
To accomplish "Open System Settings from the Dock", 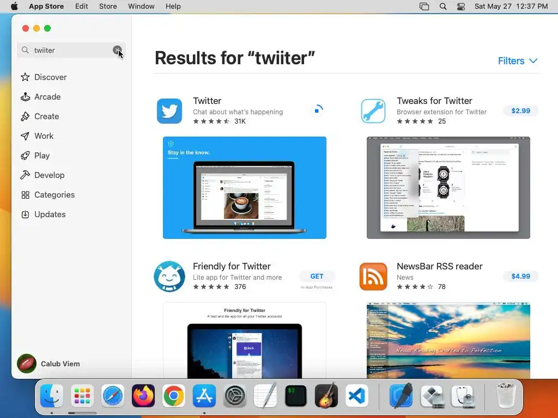I will tap(235, 396).
